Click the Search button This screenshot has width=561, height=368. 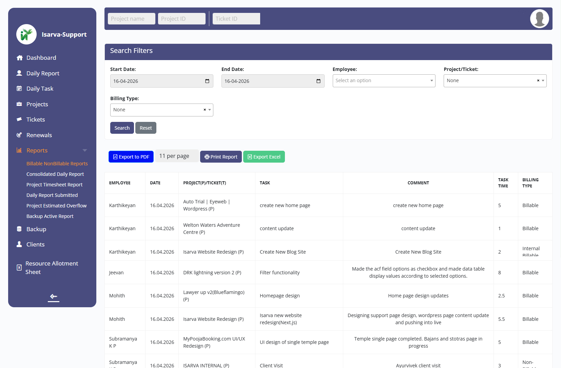click(x=122, y=128)
